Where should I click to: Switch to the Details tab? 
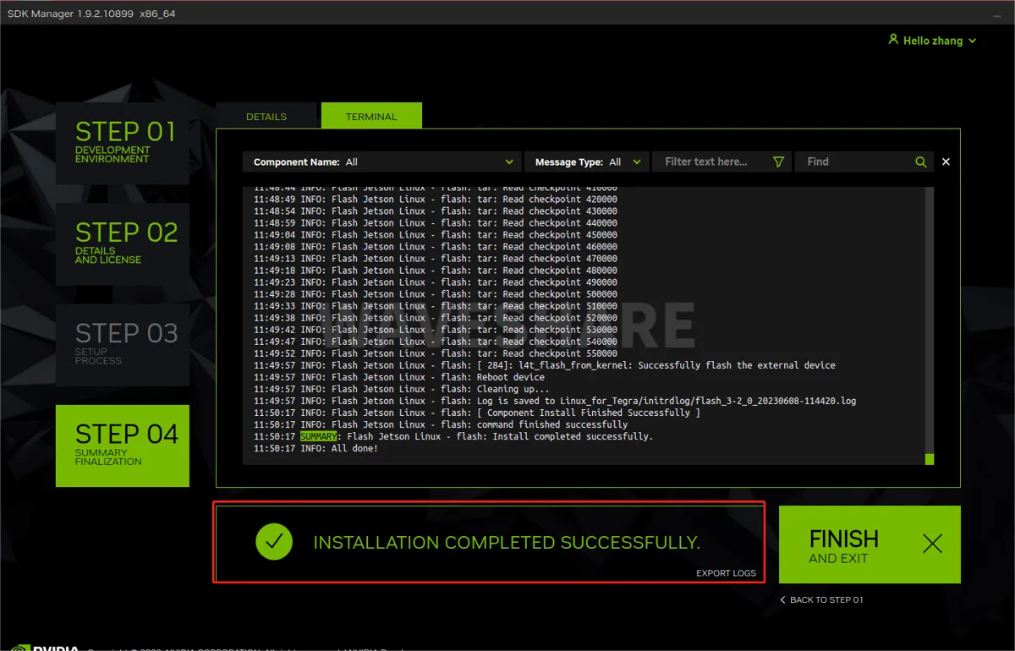266,117
